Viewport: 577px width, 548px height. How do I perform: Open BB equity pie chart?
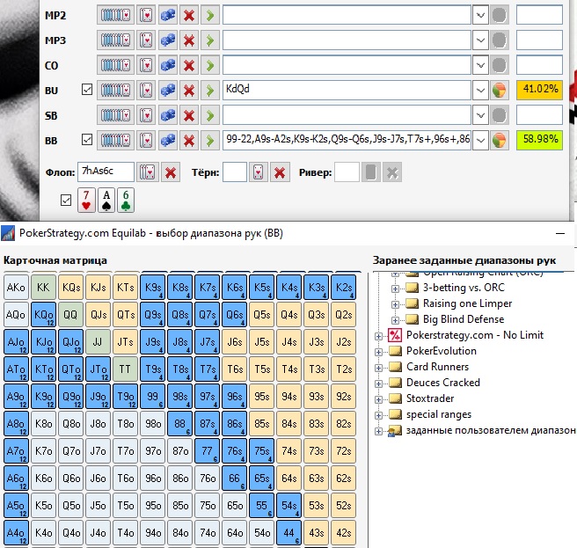(x=500, y=140)
